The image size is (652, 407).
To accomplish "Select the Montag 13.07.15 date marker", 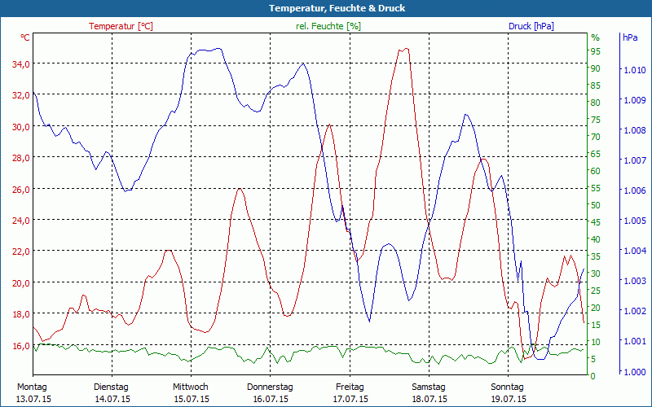I will tap(33, 392).
